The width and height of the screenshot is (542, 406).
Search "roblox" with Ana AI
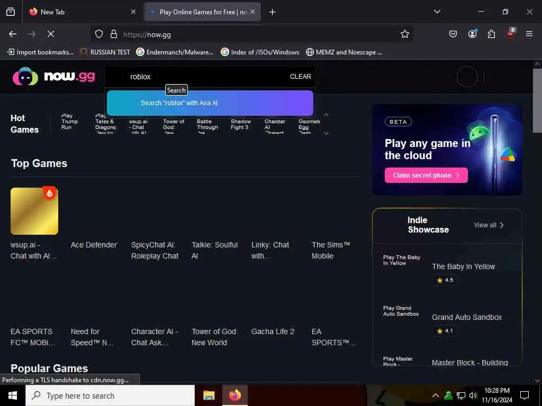point(210,103)
